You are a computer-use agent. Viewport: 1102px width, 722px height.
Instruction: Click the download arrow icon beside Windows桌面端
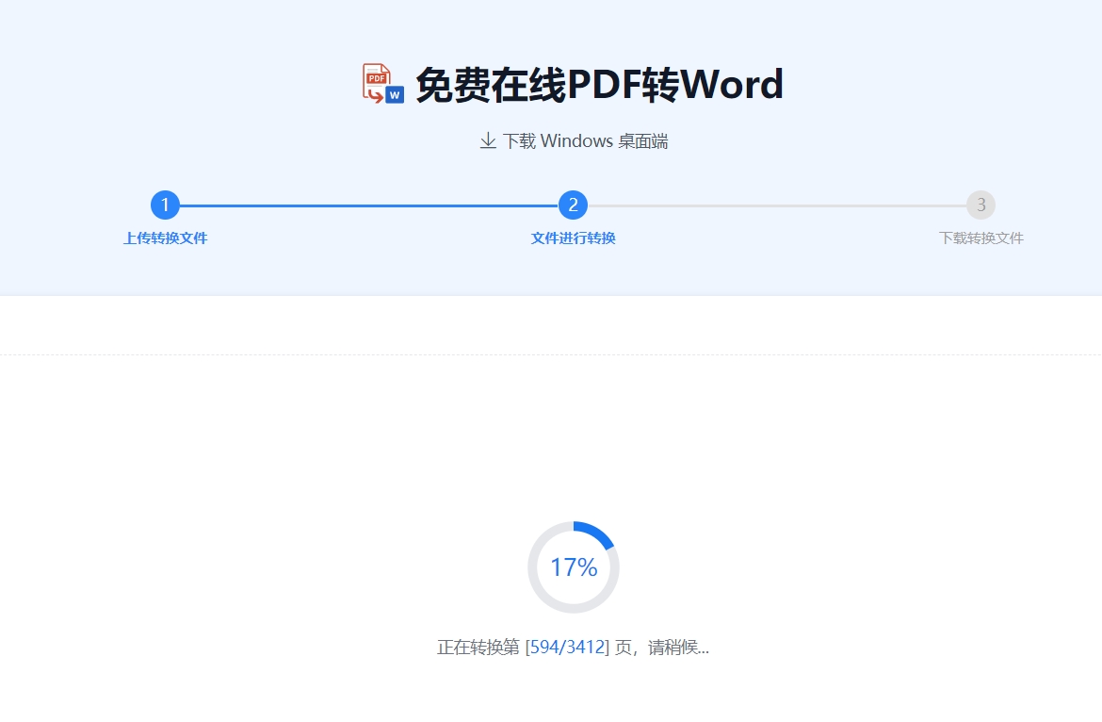point(488,140)
